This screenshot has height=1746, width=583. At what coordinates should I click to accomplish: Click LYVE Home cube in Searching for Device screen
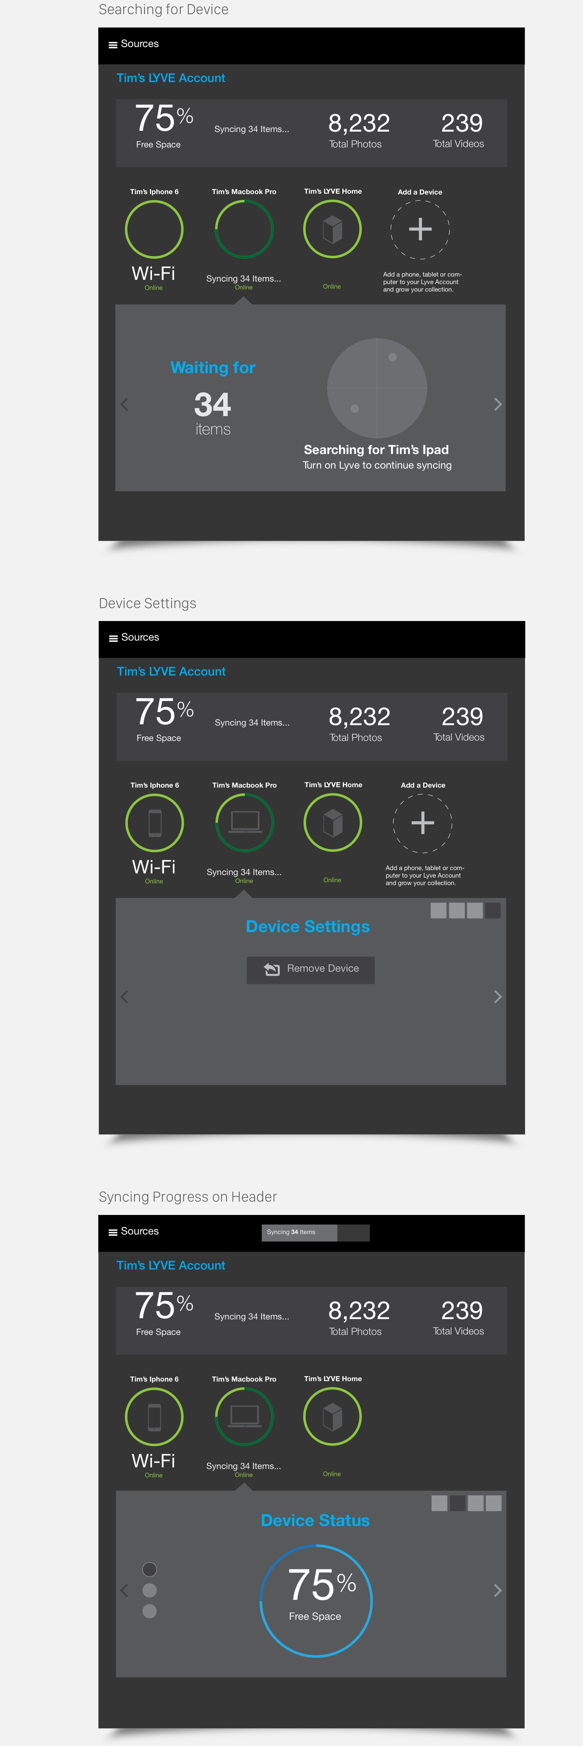tap(332, 229)
